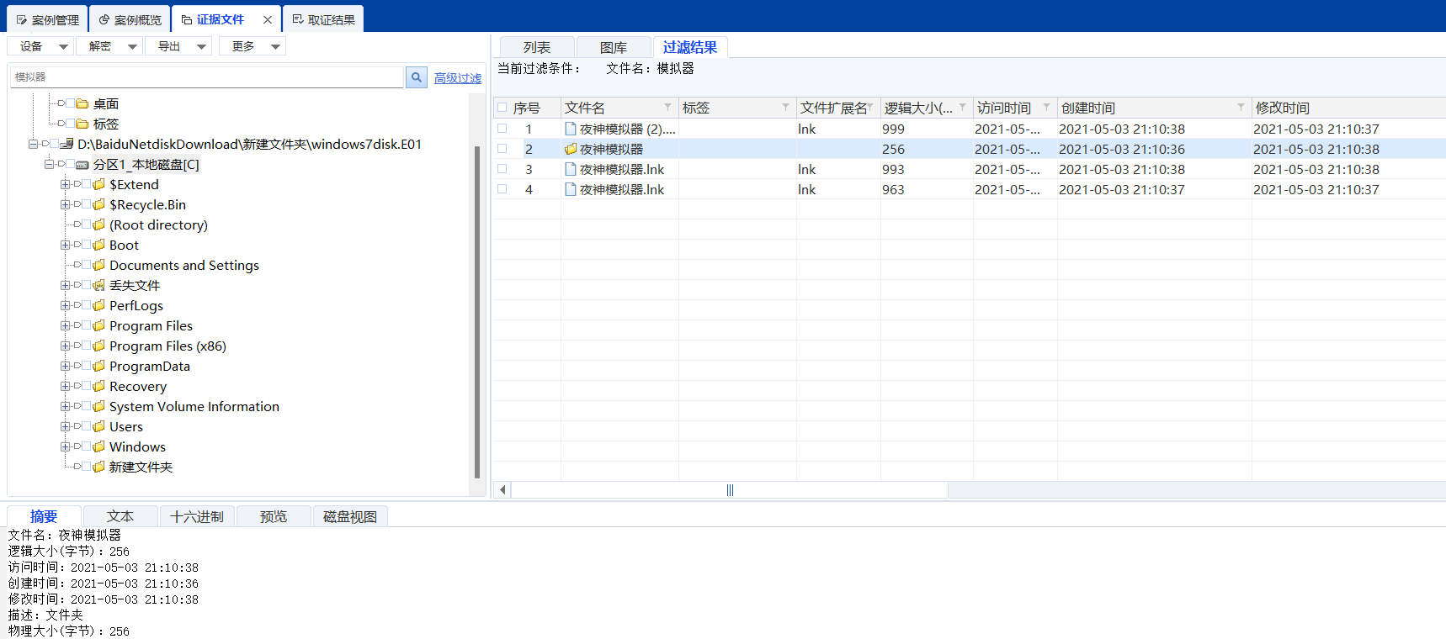Open the 图库 gallery tab
The height and width of the screenshot is (639, 1446).
tap(614, 48)
